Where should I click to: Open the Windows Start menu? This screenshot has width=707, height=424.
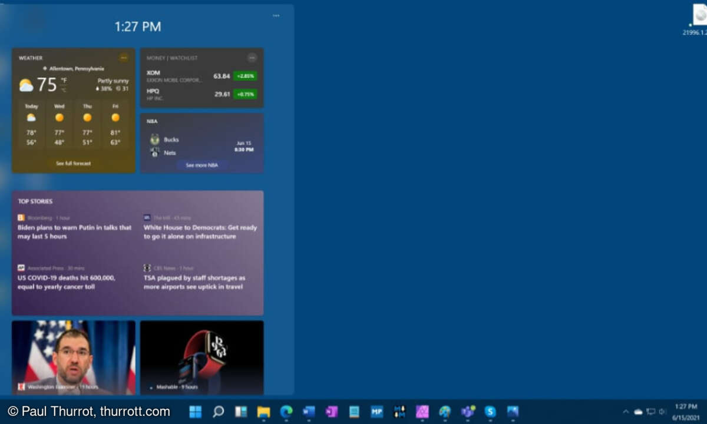[195, 412]
